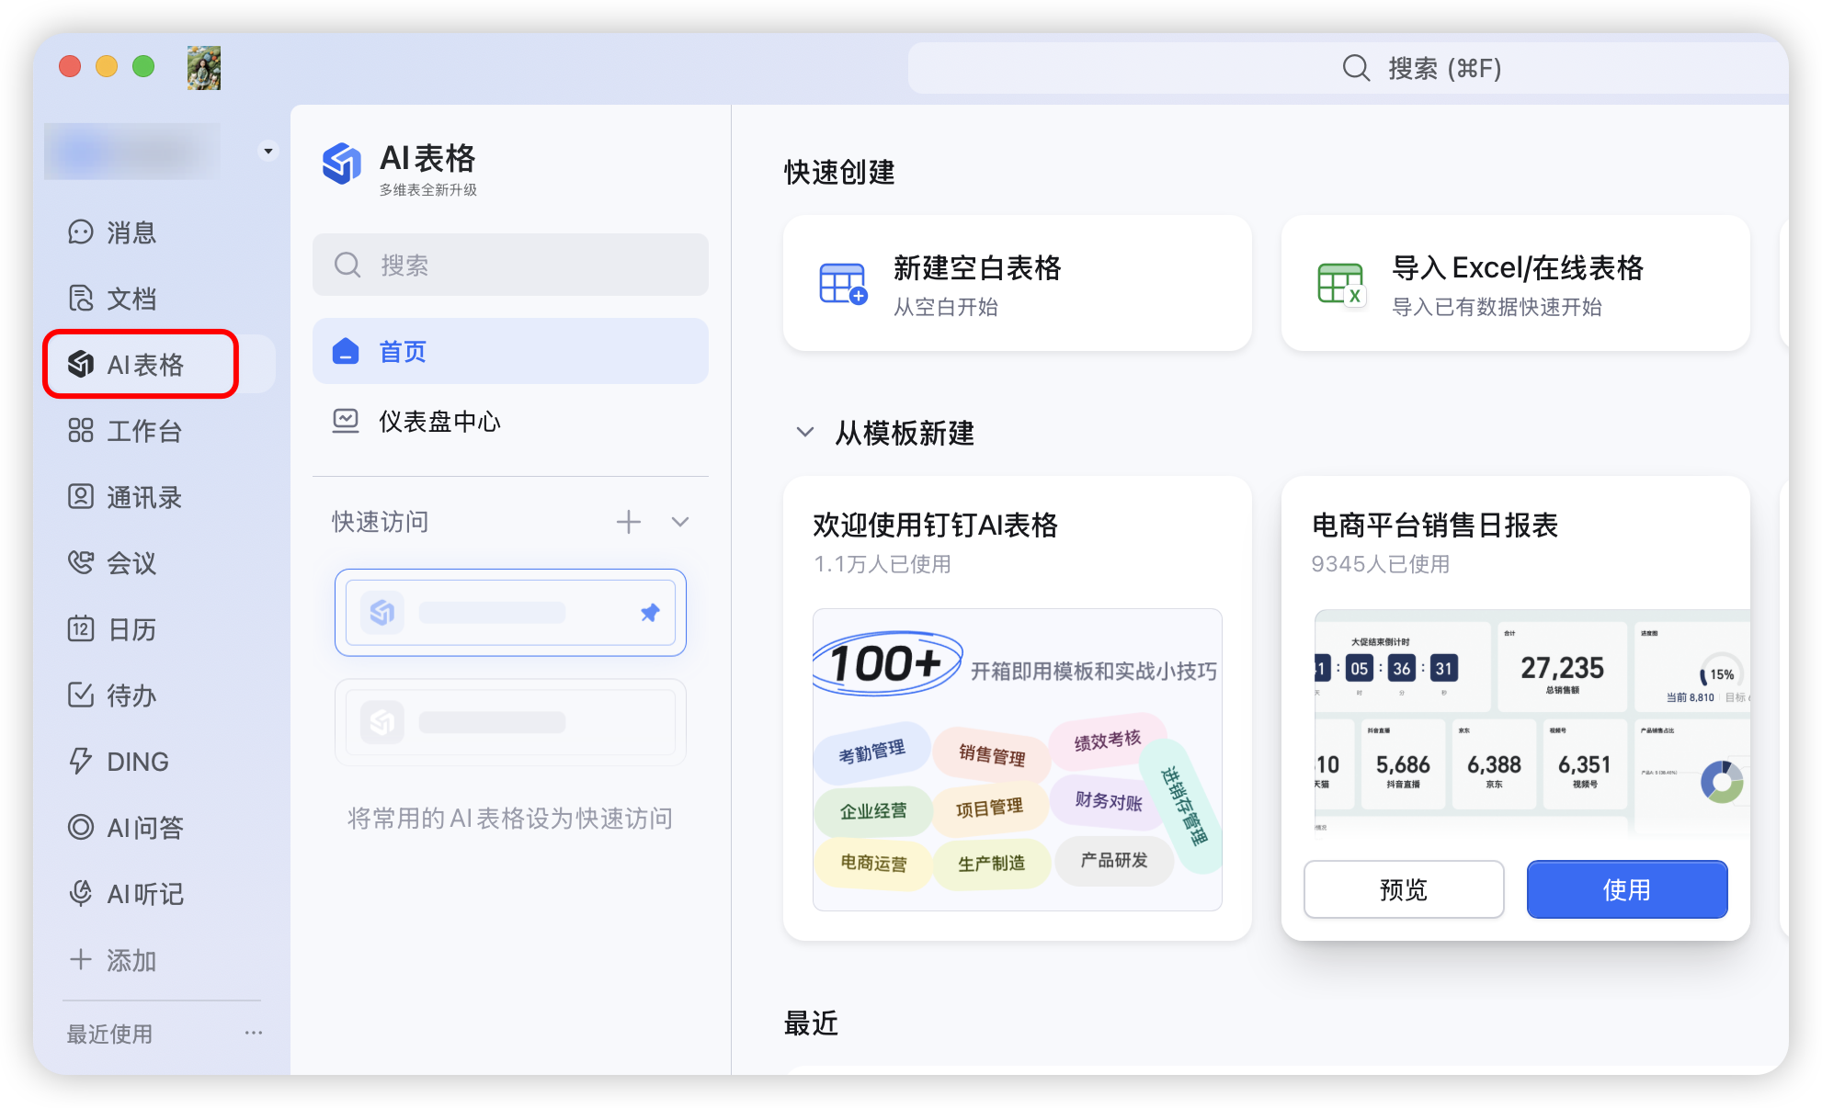Unpin the first quick access item

[x=650, y=613]
